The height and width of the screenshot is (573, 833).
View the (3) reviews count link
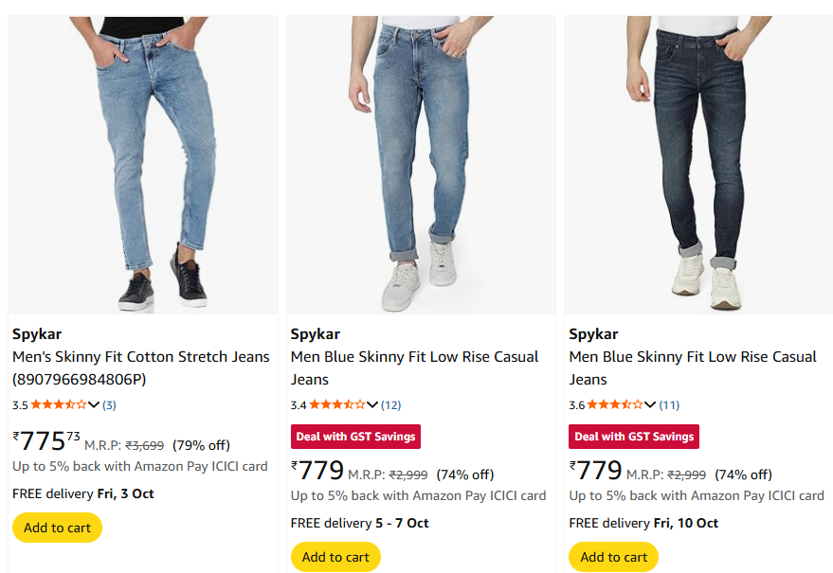pyautogui.click(x=109, y=405)
